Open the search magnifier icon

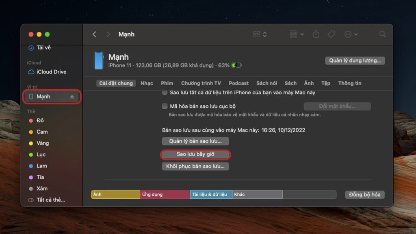click(x=382, y=35)
